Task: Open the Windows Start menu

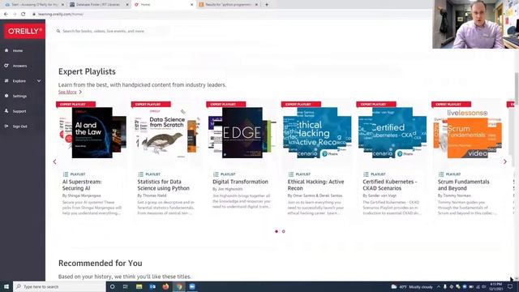Action: pyautogui.click(x=6, y=286)
